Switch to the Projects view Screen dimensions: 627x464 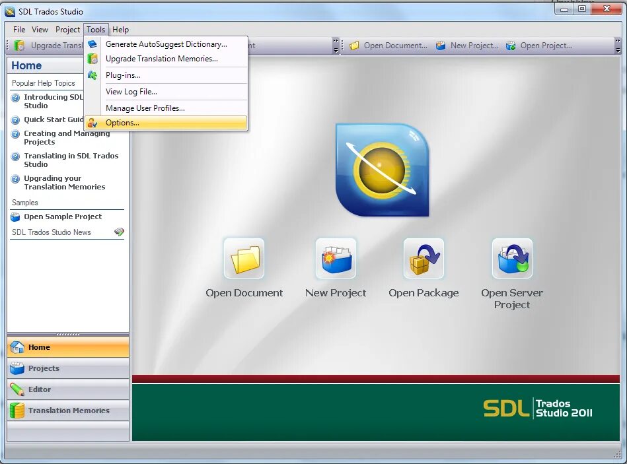(x=68, y=368)
